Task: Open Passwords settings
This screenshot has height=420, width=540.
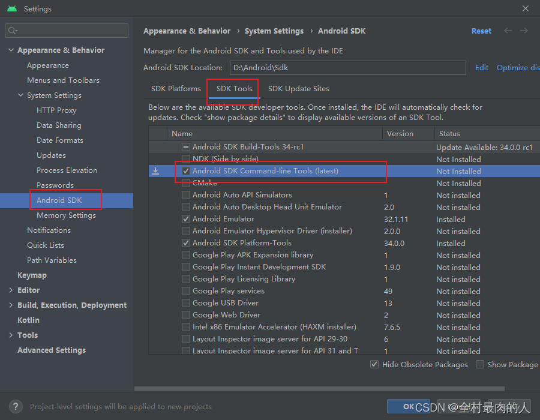Action: (x=55, y=185)
